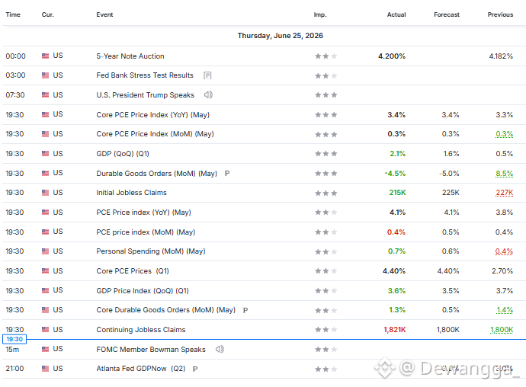
Task: Click the Thursday, June 25, 2026 date heading
Action: (281, 36)
